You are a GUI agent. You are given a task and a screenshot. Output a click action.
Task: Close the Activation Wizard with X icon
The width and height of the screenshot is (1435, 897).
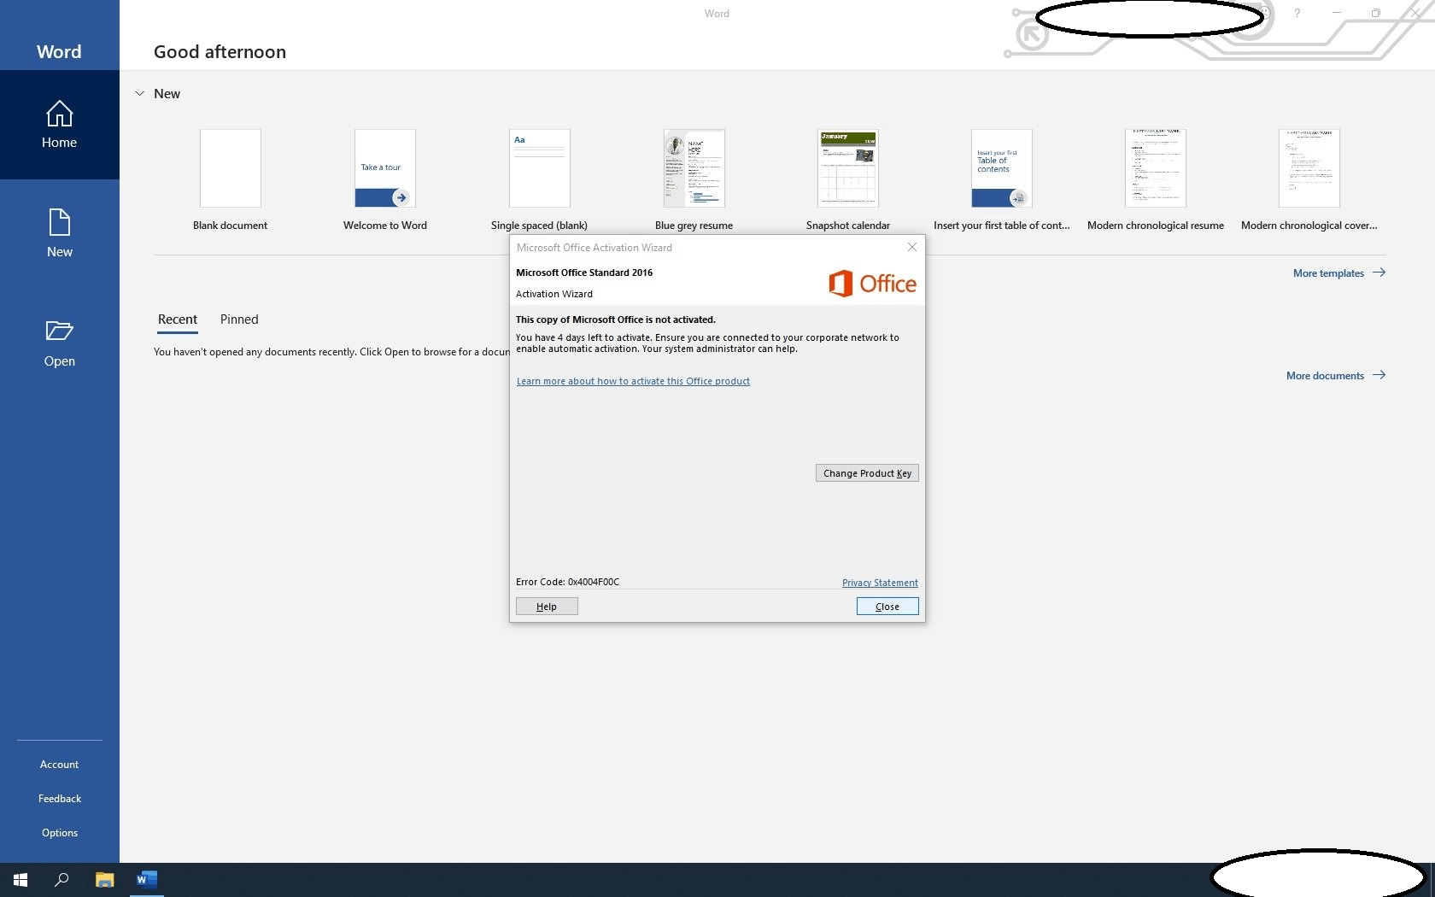(x=912, y=247)
